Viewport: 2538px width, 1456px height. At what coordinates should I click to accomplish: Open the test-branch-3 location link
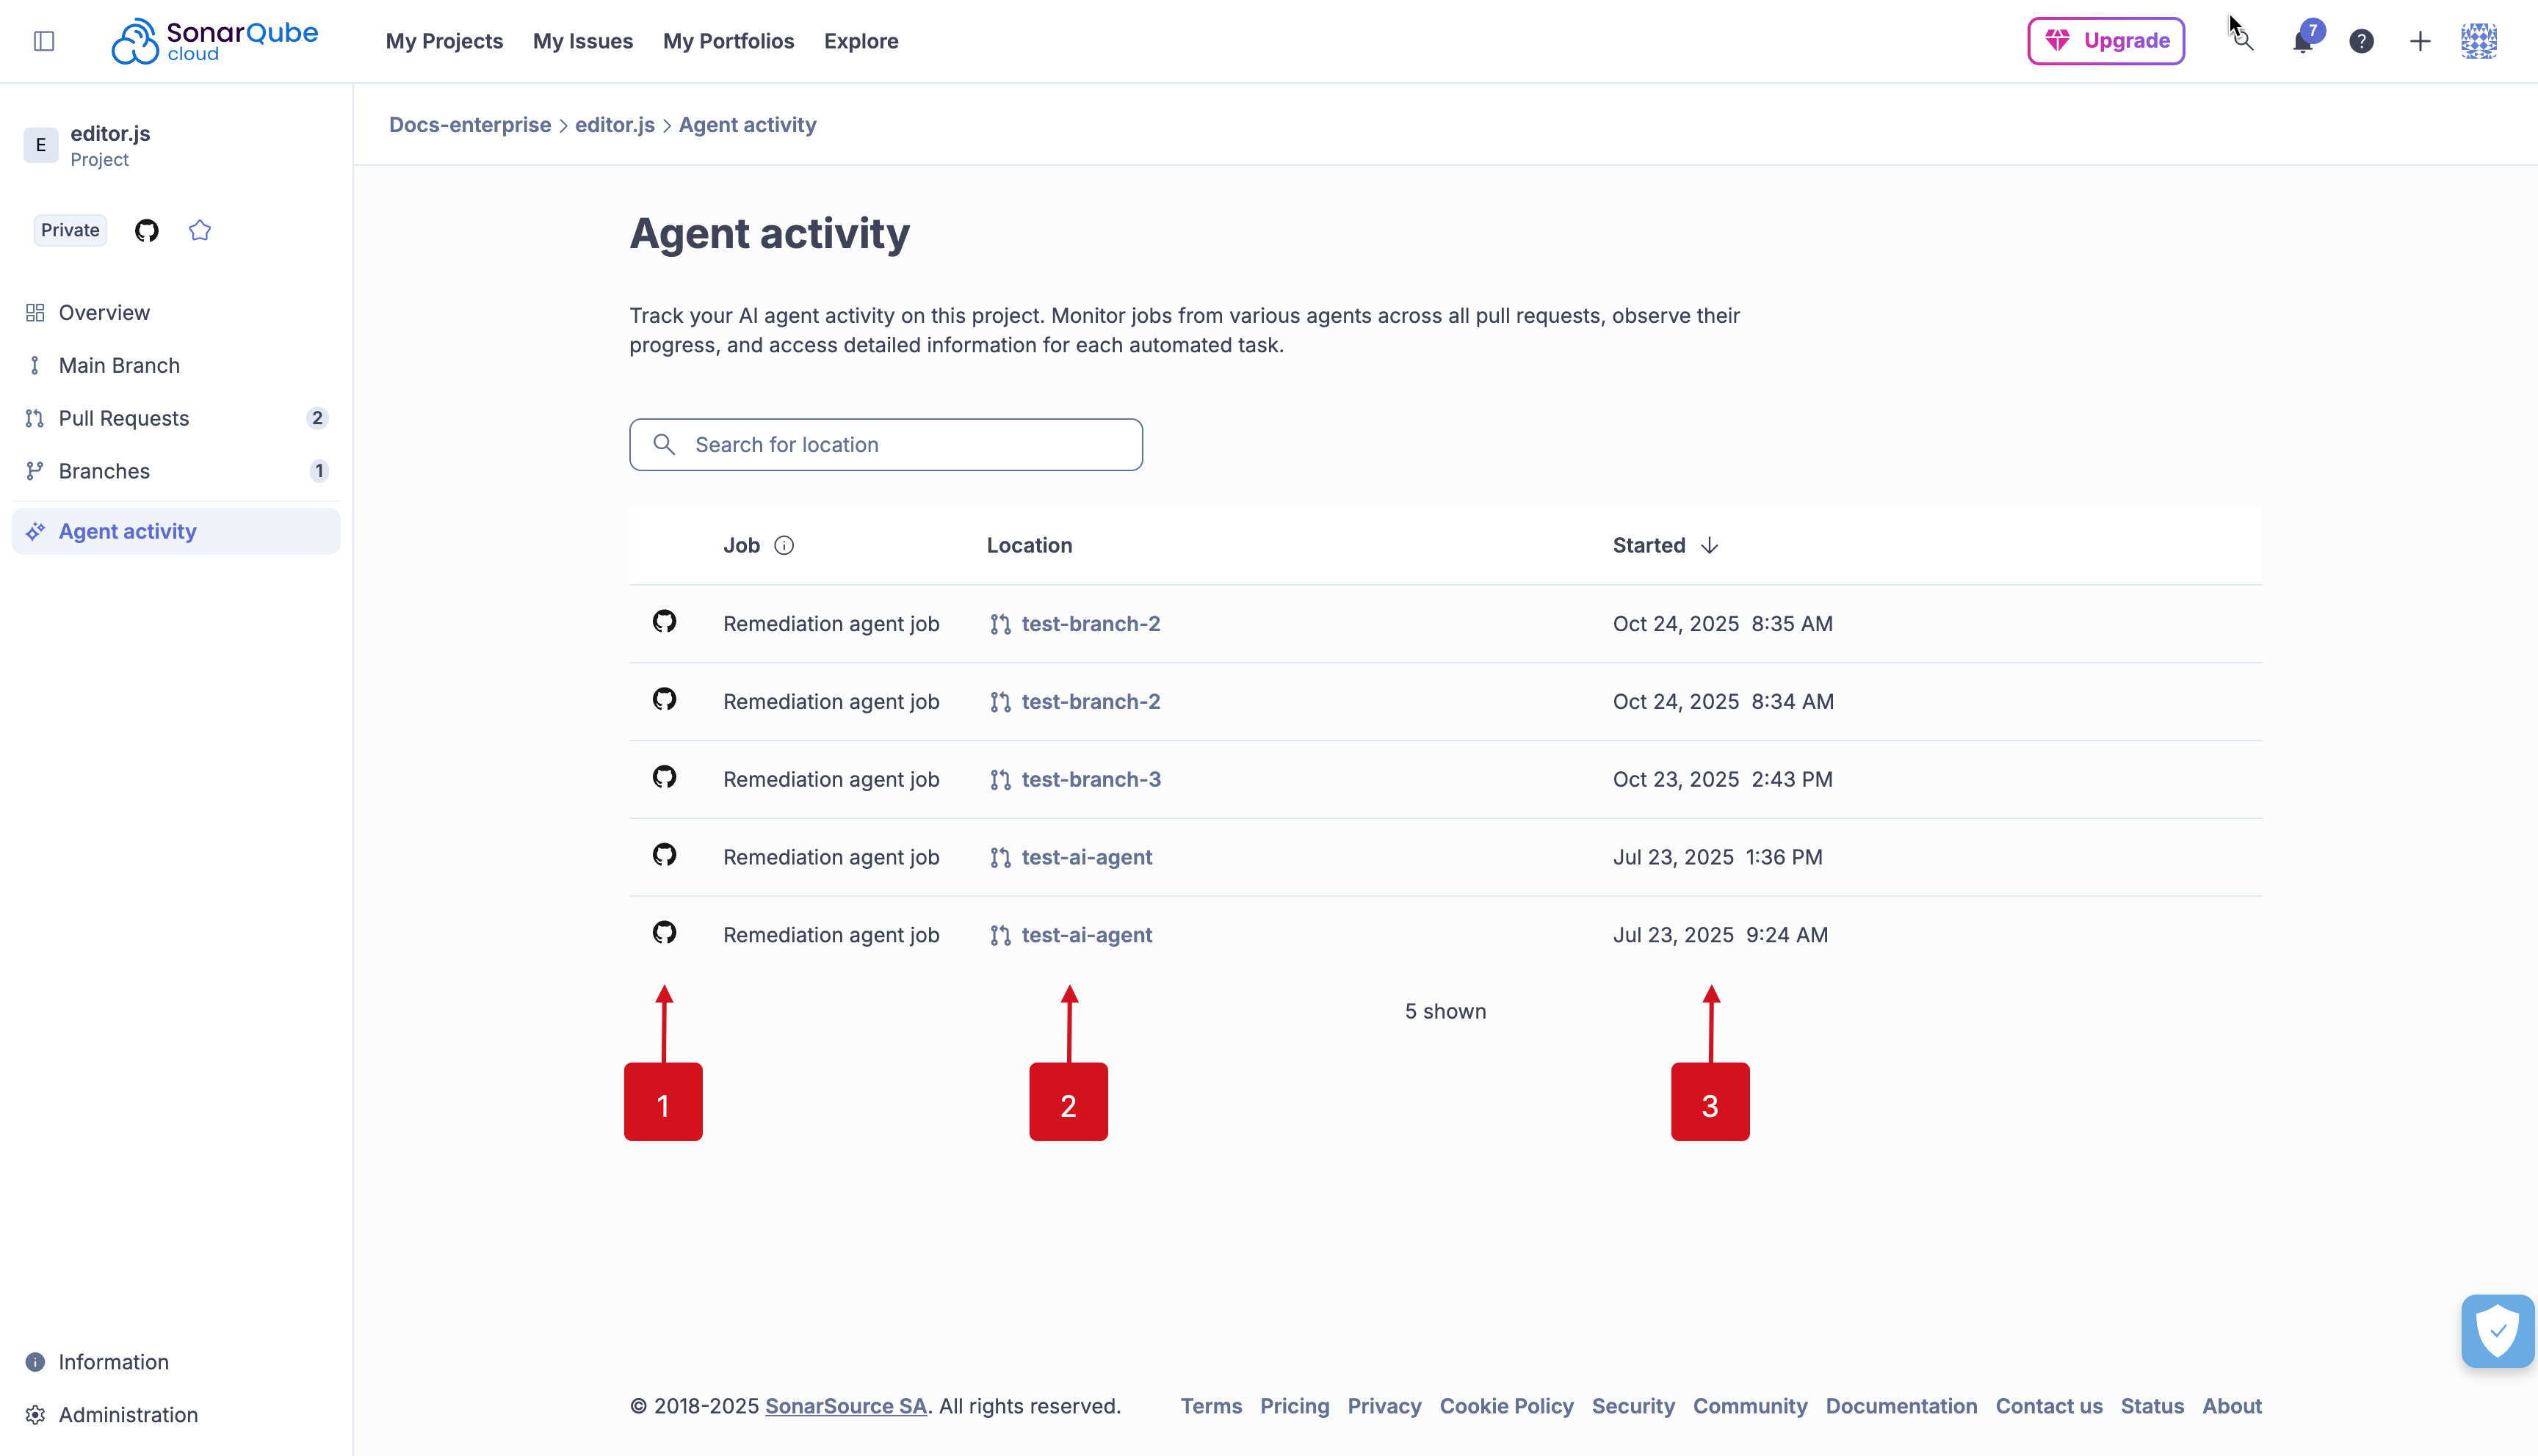(1091, 779)
